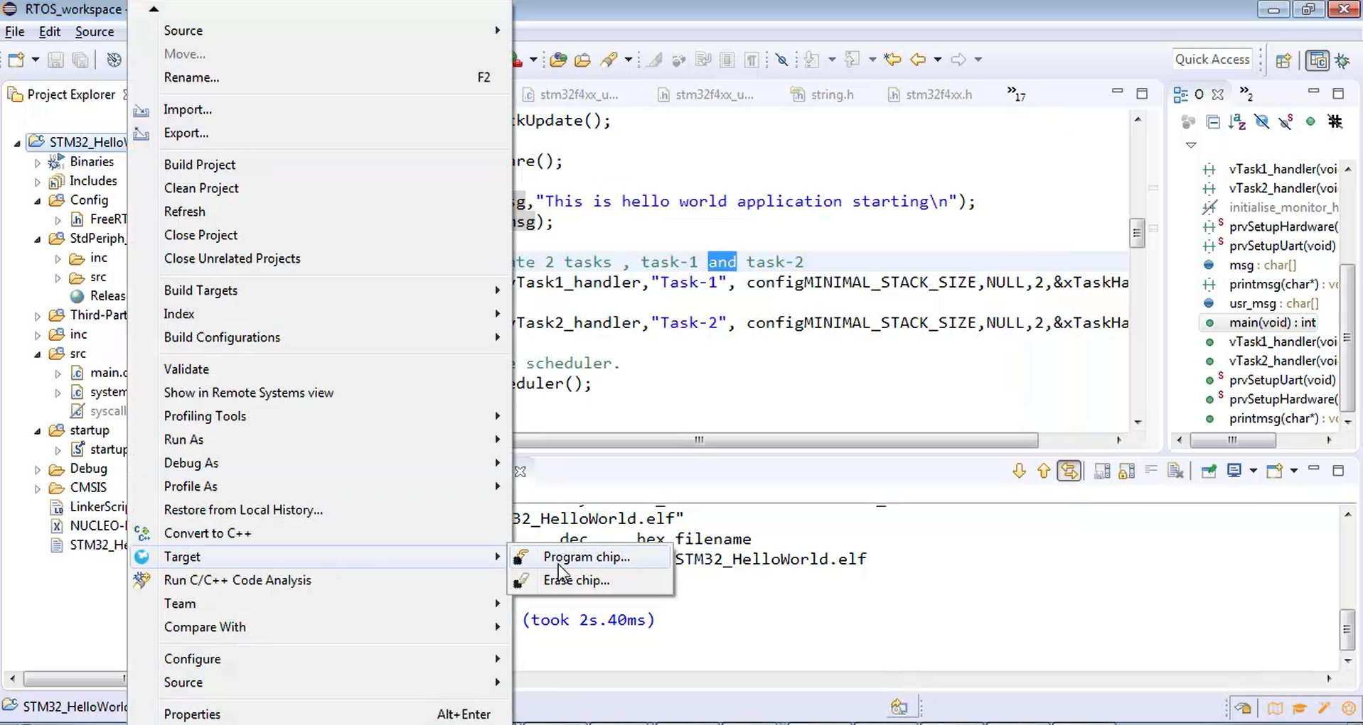1363x725 pixels.
Task: Toggle Scroll Lock in Console toolbar
Action: (1126, 471)
